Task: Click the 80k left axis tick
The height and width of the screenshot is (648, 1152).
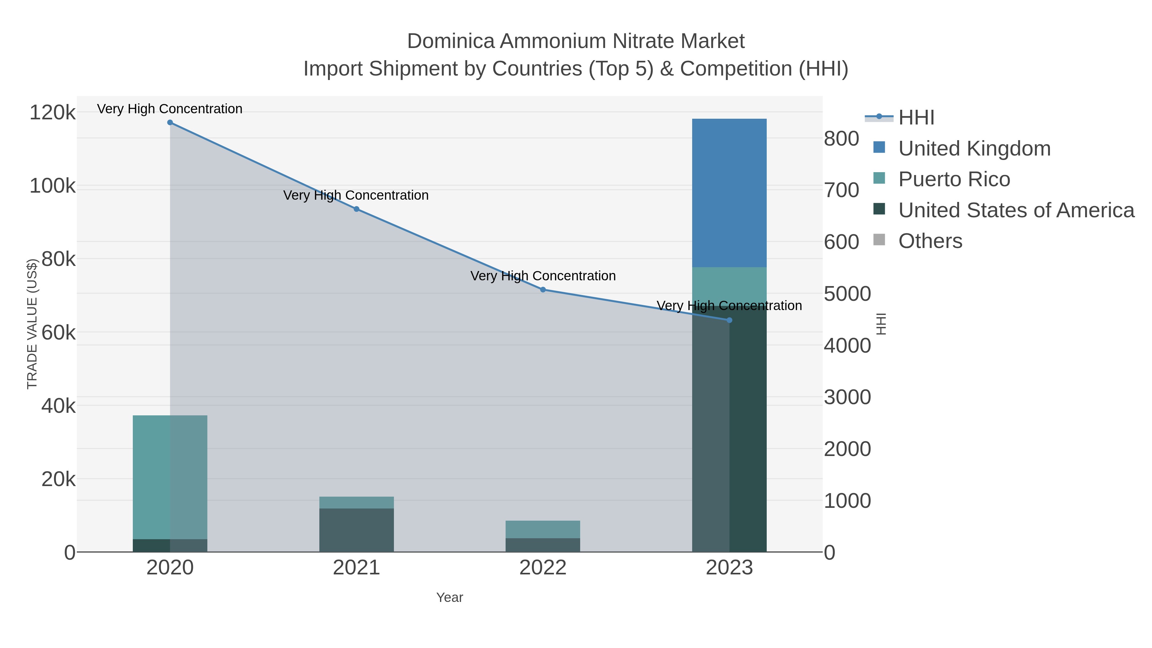Action: [59, 259]
